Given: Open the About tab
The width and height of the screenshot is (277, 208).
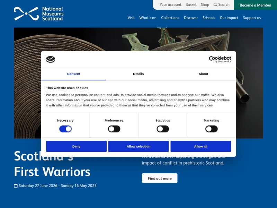Looking at the screenshot, I should 203,74.
